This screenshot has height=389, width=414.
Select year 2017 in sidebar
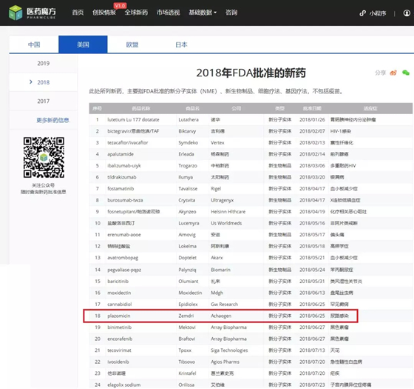tap(44, 101)
